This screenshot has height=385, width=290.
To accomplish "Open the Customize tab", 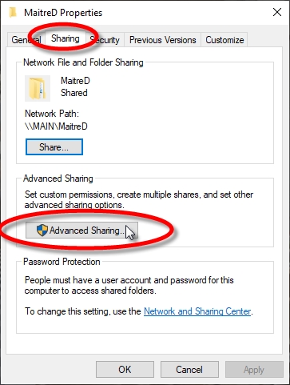I will (224, 40).
